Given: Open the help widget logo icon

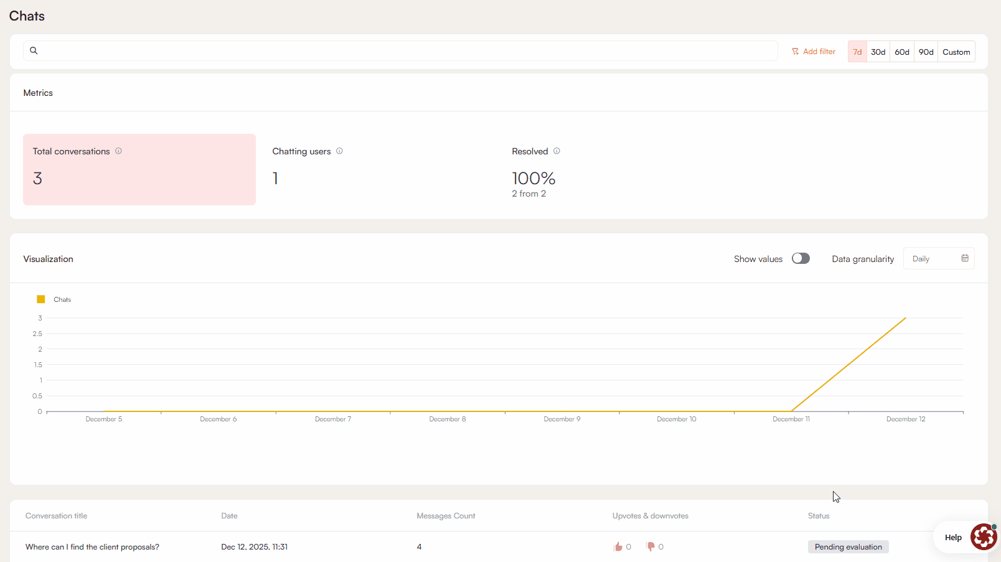Looking at the screenshot, I should coord(984,536).
